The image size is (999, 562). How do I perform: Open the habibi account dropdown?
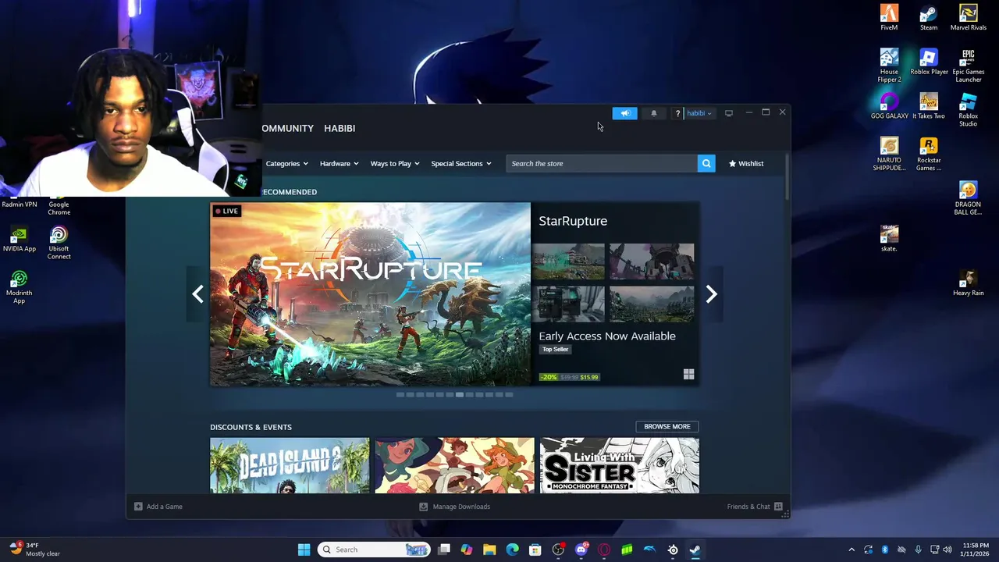699,113
